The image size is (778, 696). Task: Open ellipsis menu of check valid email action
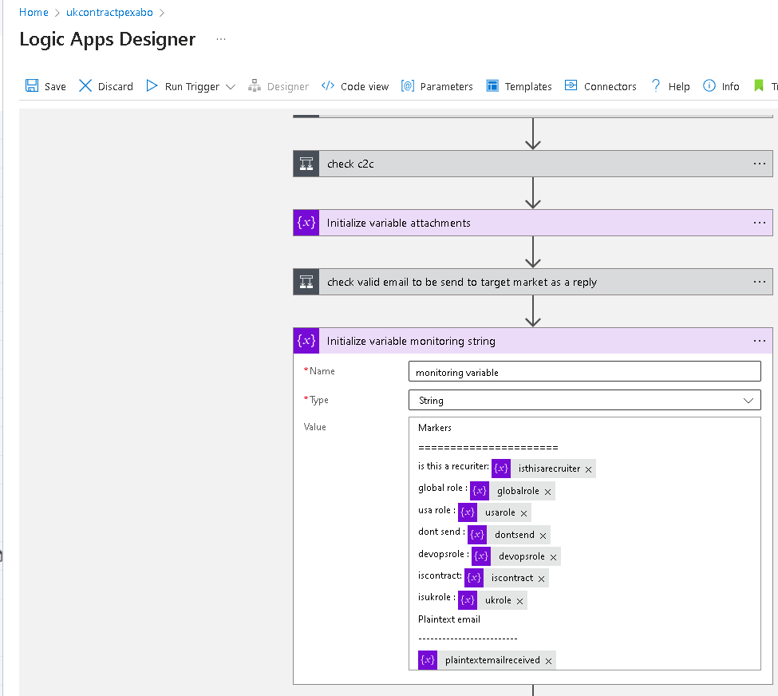pos(759,282)
